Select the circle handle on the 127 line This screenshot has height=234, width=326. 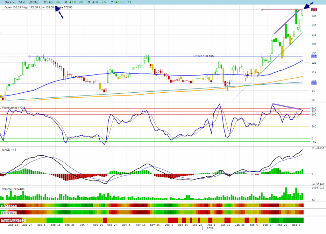[x=30, y=56]
